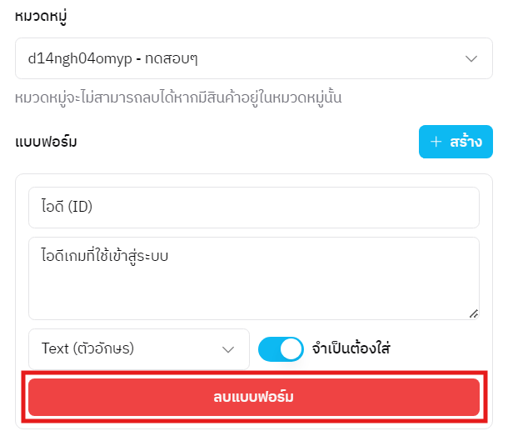This screenshot has width=508, height=441.
Task: Click the white knob of the required switch
Action: point(291,349)
